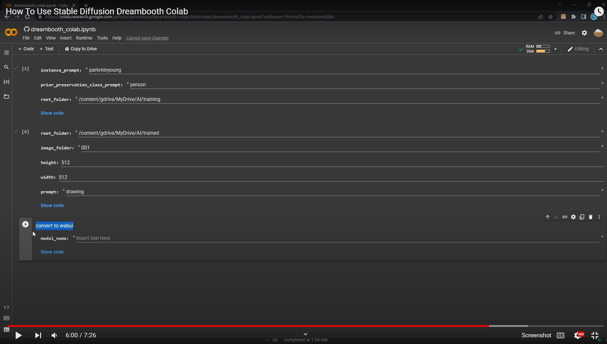Screen dimensions: 607x344
Task: Open a new browser tab
Action: 86,5
